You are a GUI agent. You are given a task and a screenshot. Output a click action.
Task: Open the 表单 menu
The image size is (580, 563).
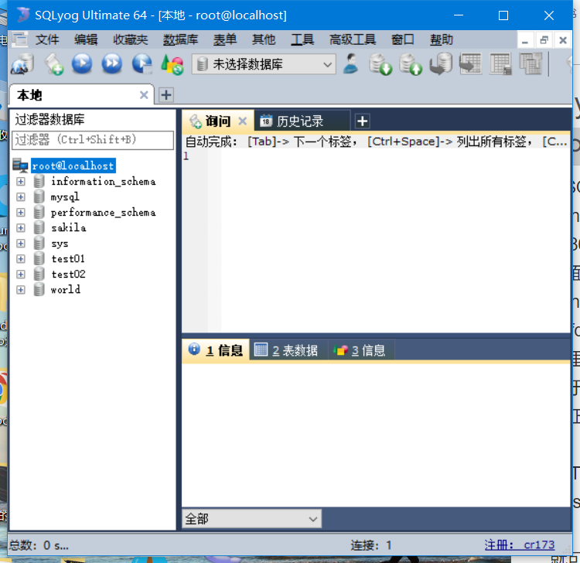(x=225, y=39)
